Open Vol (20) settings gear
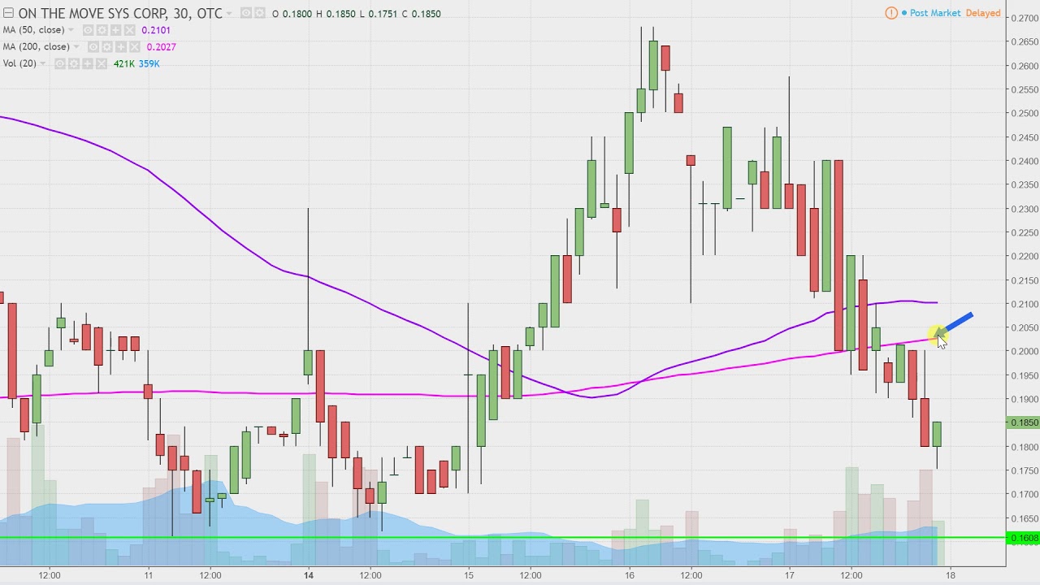This screenshot has height=585, width=1040. (x=74, y=63)
